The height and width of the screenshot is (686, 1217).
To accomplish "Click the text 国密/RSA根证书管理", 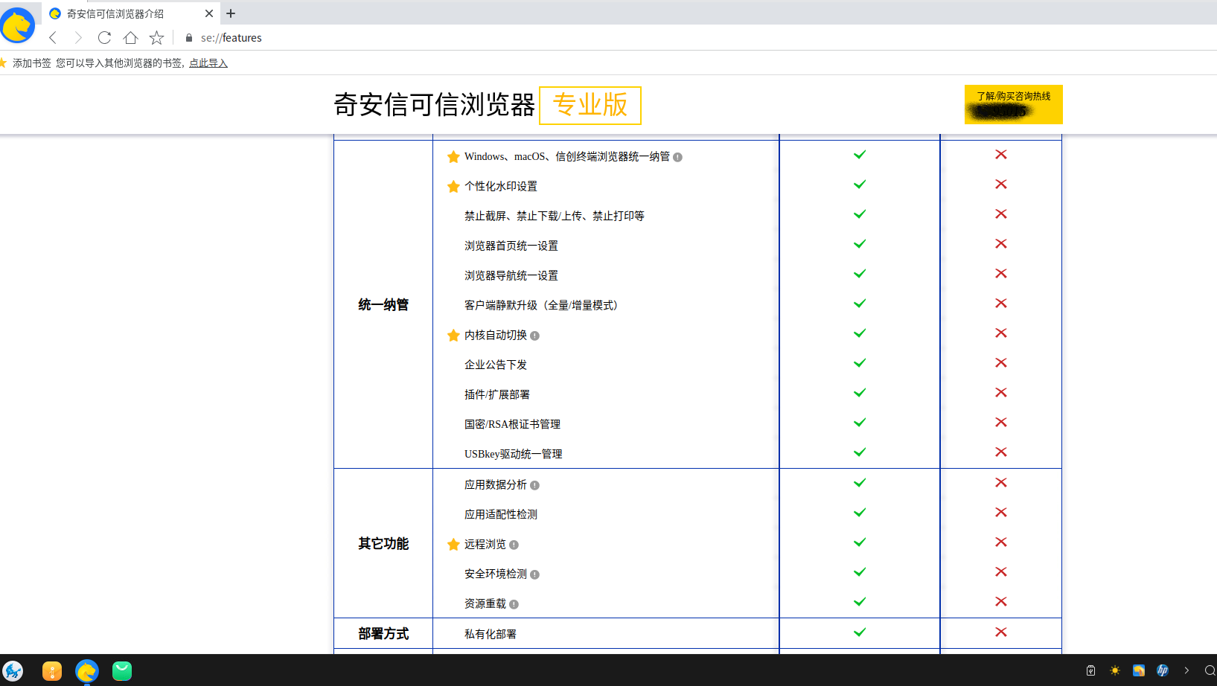I will tap(512, 424).
